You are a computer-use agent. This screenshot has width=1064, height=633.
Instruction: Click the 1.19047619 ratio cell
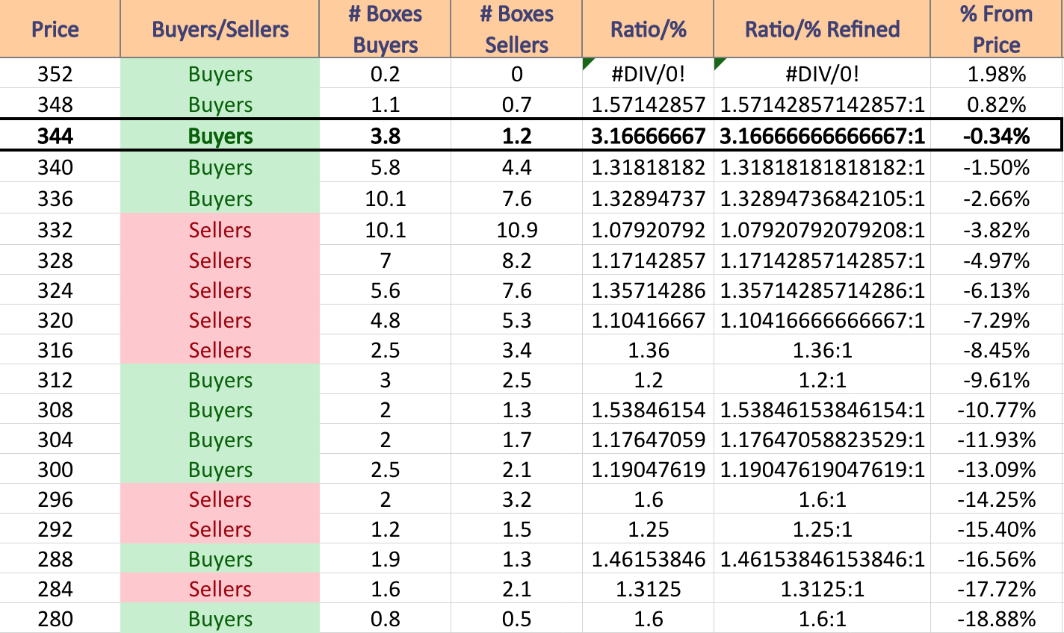648,470
